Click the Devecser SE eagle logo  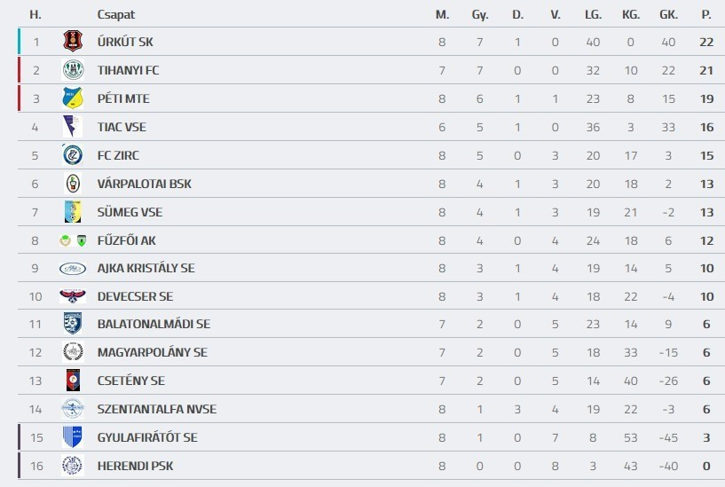[x=73, y=296]
